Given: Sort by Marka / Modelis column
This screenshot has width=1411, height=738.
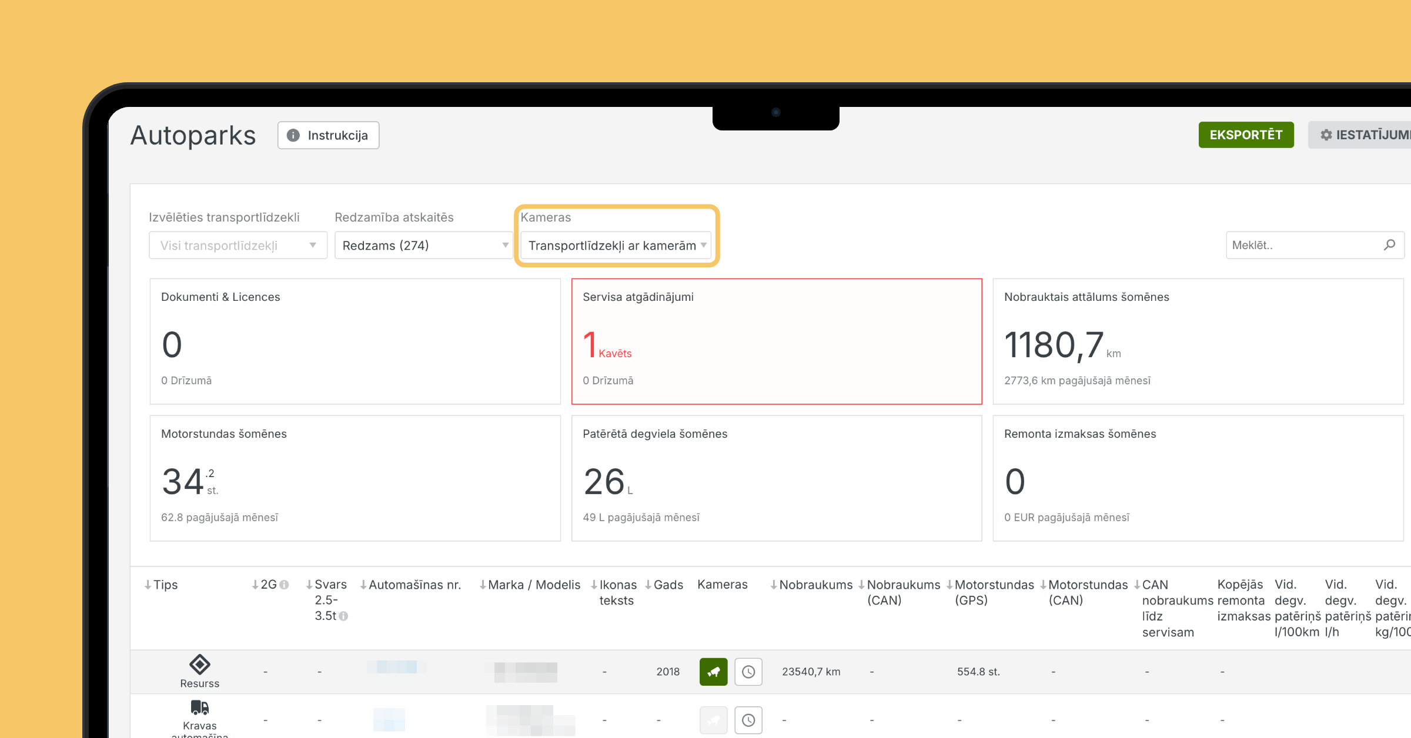Looking at the screenshot, I should click(530, 585).
